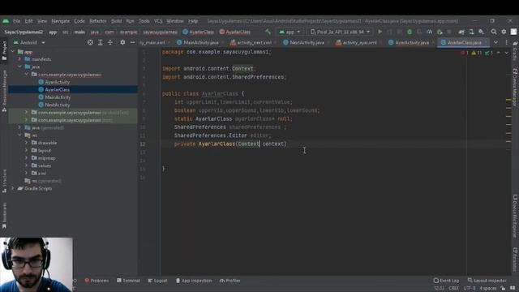Jump to next highlighted error arrow

click(x=506, y=53)
